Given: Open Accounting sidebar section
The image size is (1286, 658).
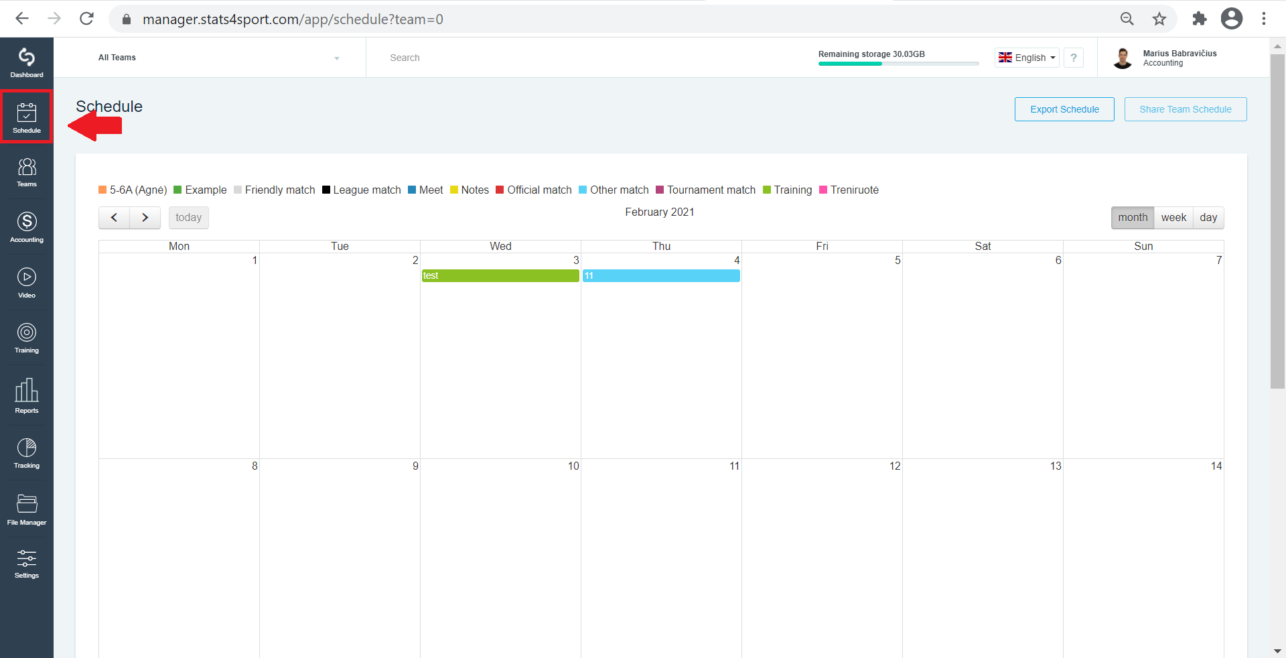Looking at the screenshot, I should point(27,227).
